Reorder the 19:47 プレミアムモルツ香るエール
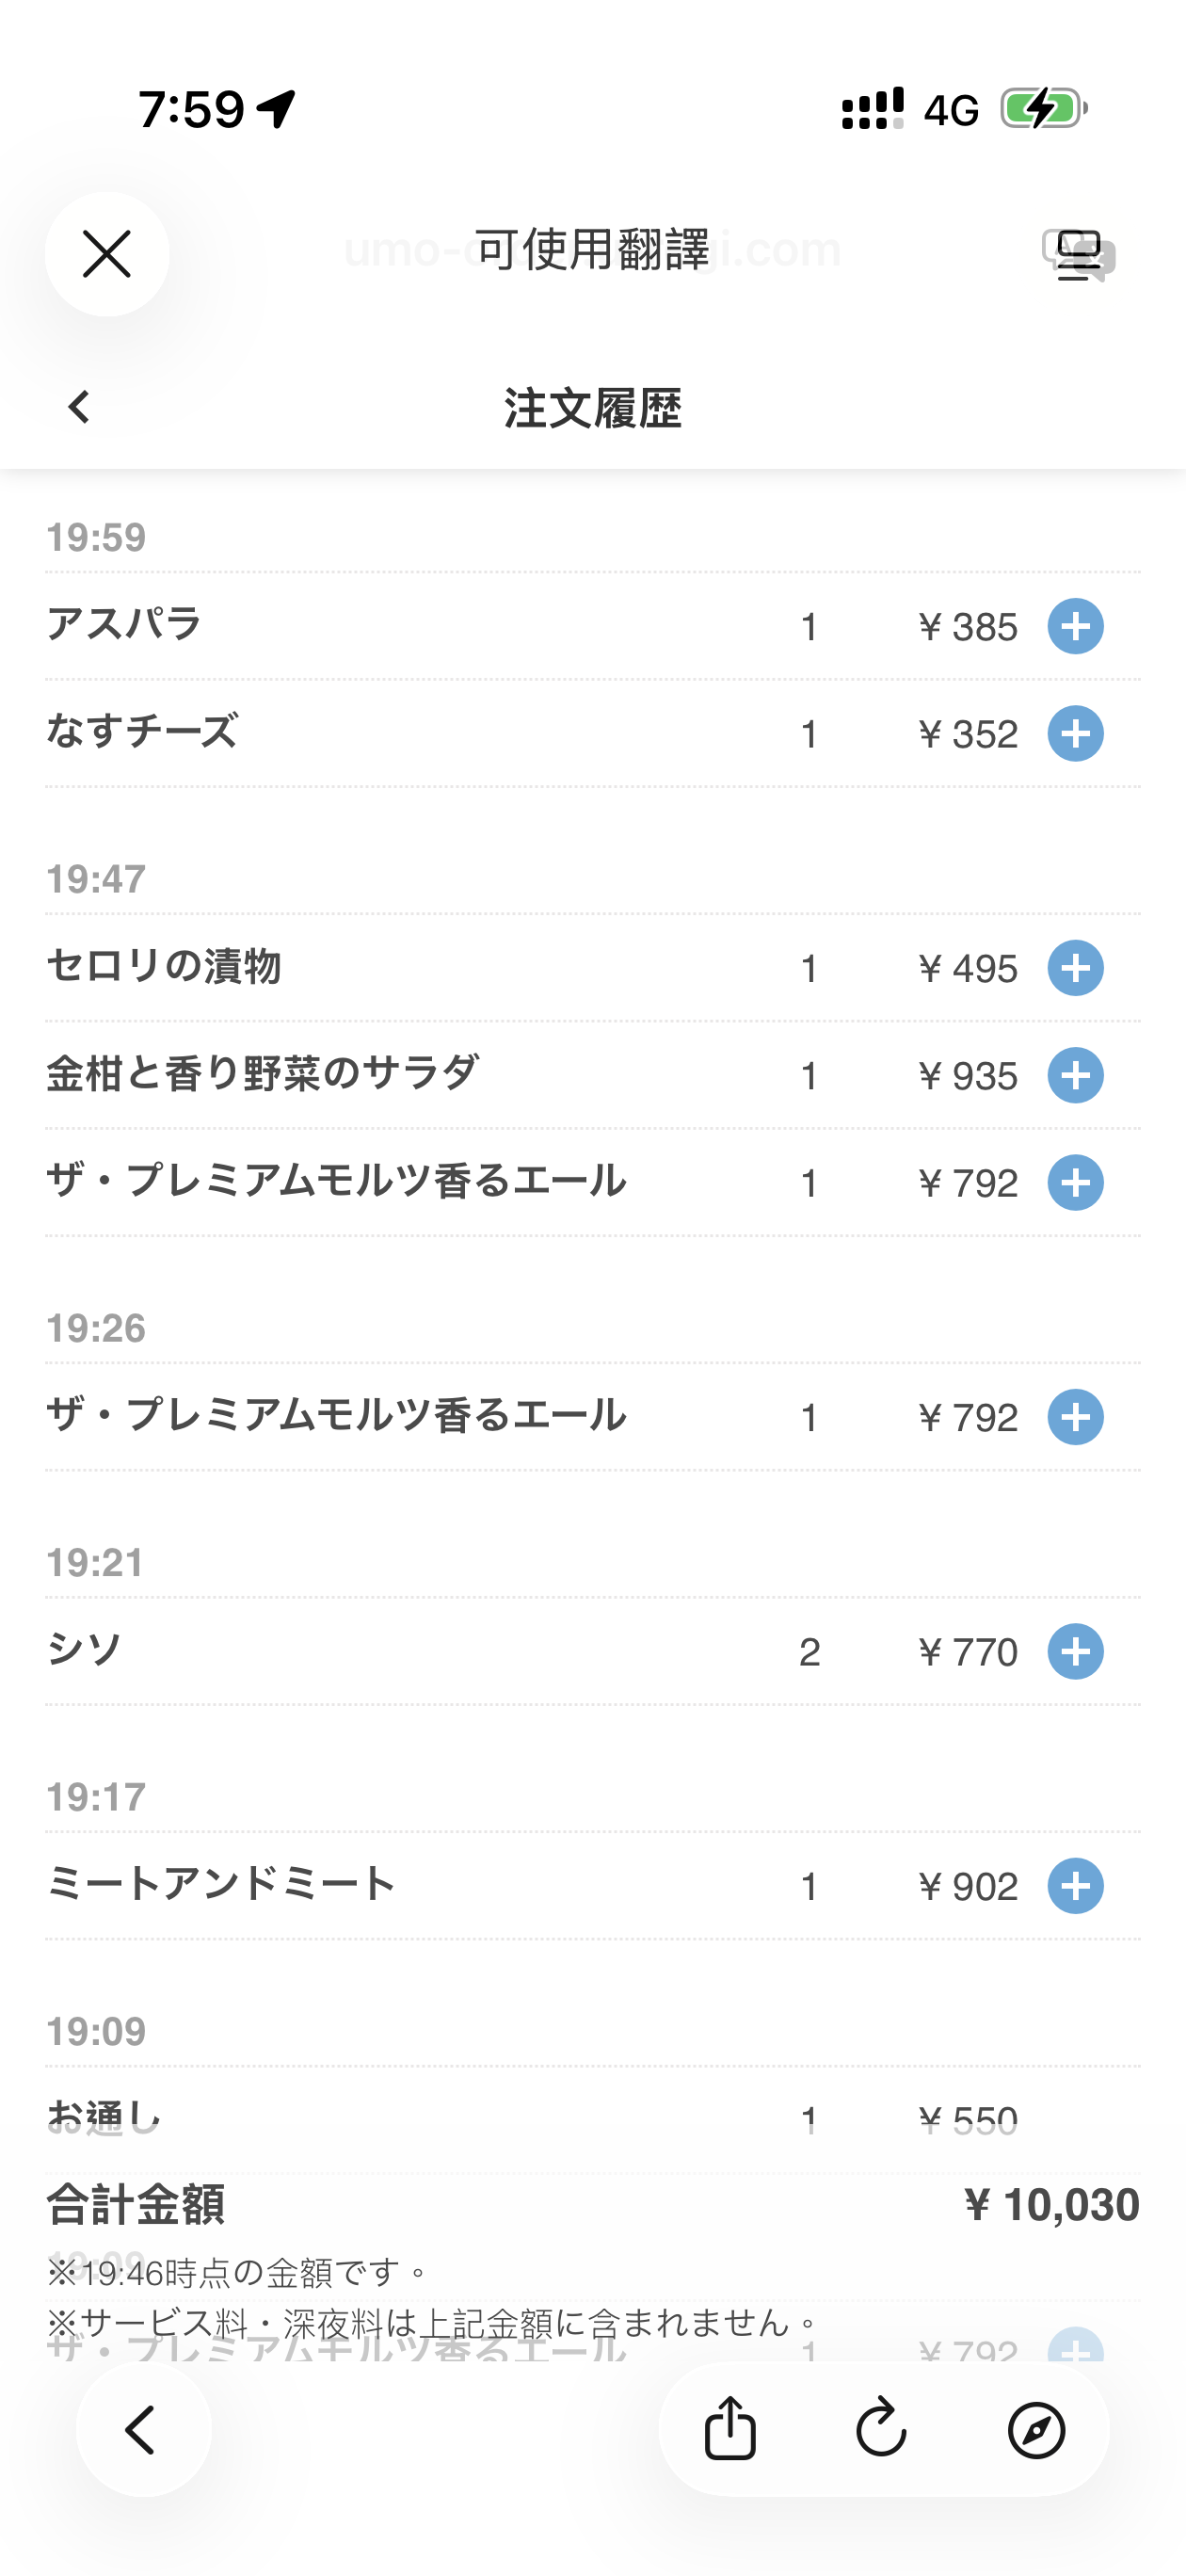This screenshot has width=1186, height=2576. (1075, 1183)
